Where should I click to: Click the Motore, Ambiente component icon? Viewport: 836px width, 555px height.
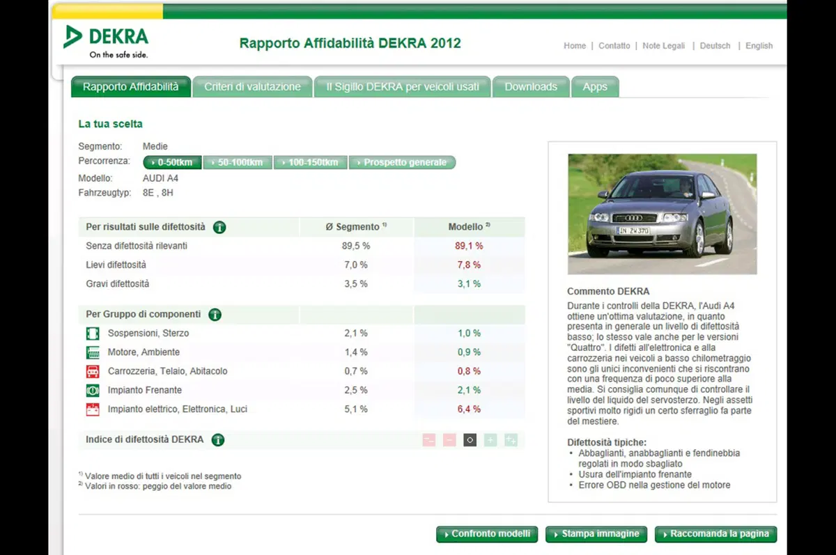point(93,352)
